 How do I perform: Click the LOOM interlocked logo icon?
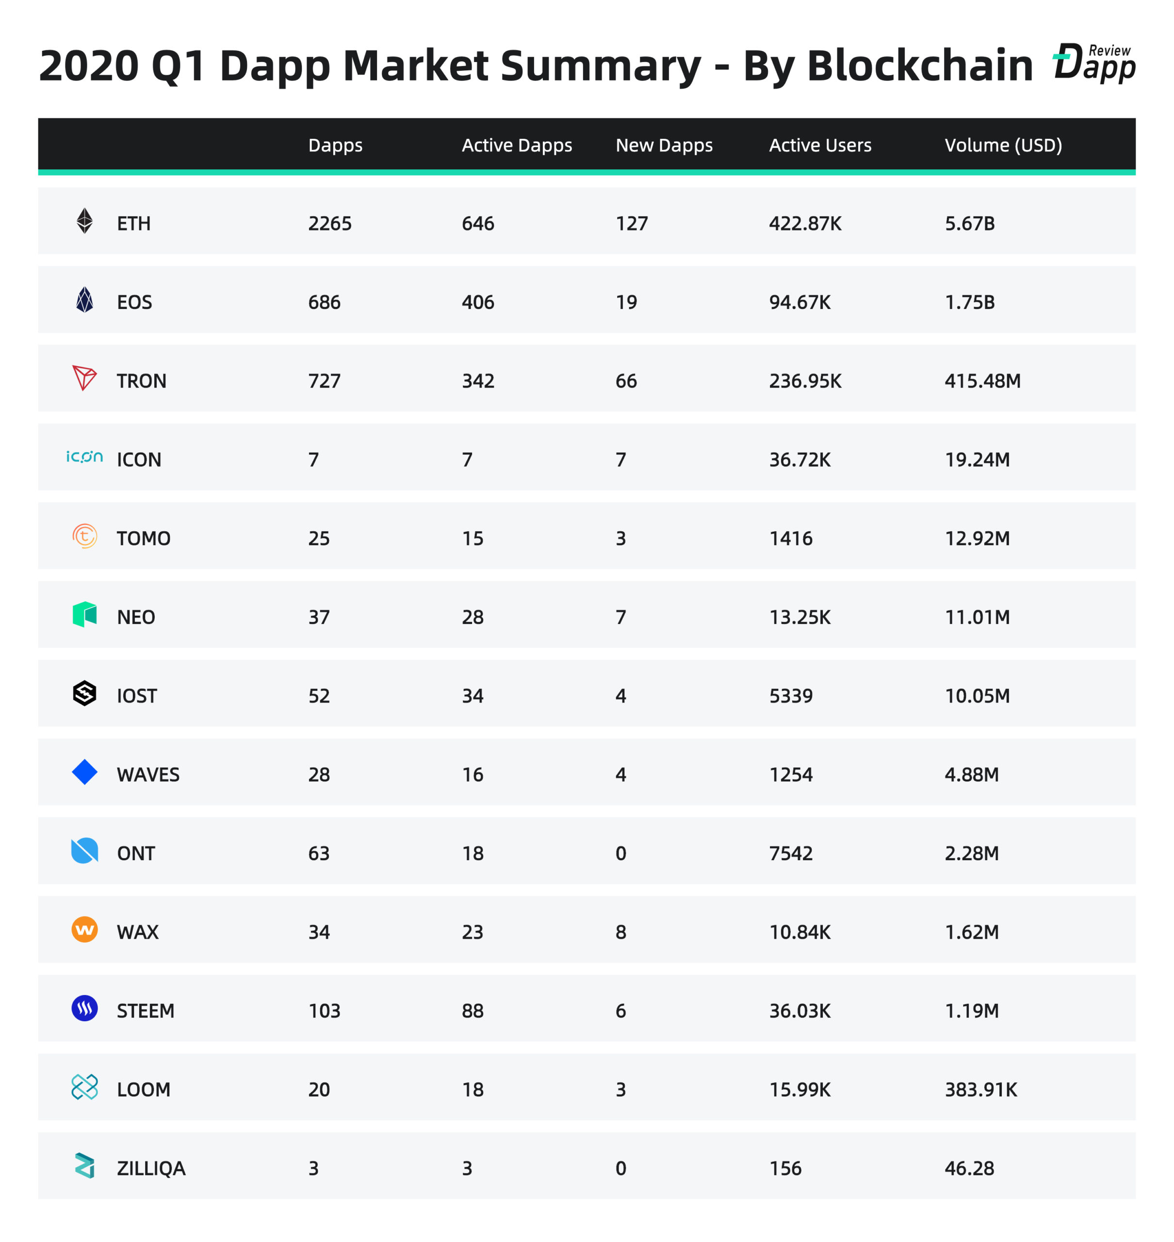coord(84,1087)
